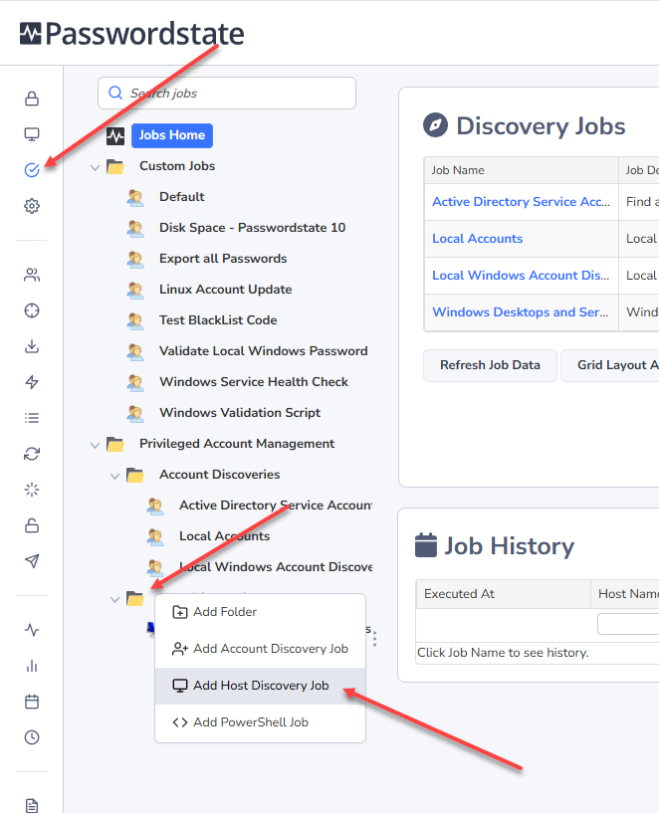659x813 pixels.
Task: Click the Host Name column header
Action: coord(625,594)
